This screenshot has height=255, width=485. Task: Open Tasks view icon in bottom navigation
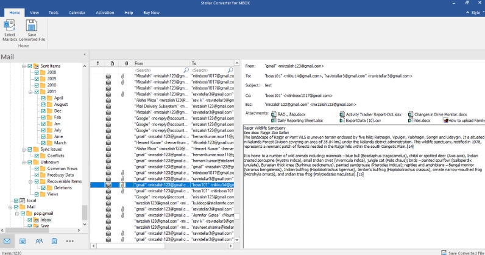pyautogui.click(x=54, y=241)
